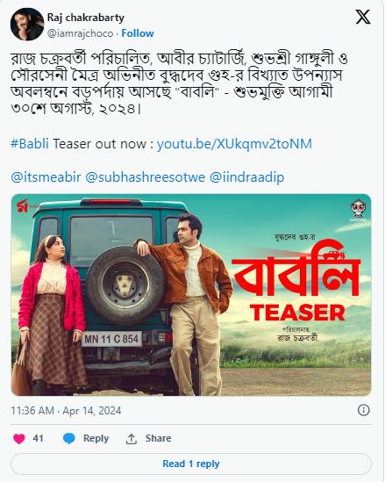Click the red SVF logo on poster

[x=23, y=206]
